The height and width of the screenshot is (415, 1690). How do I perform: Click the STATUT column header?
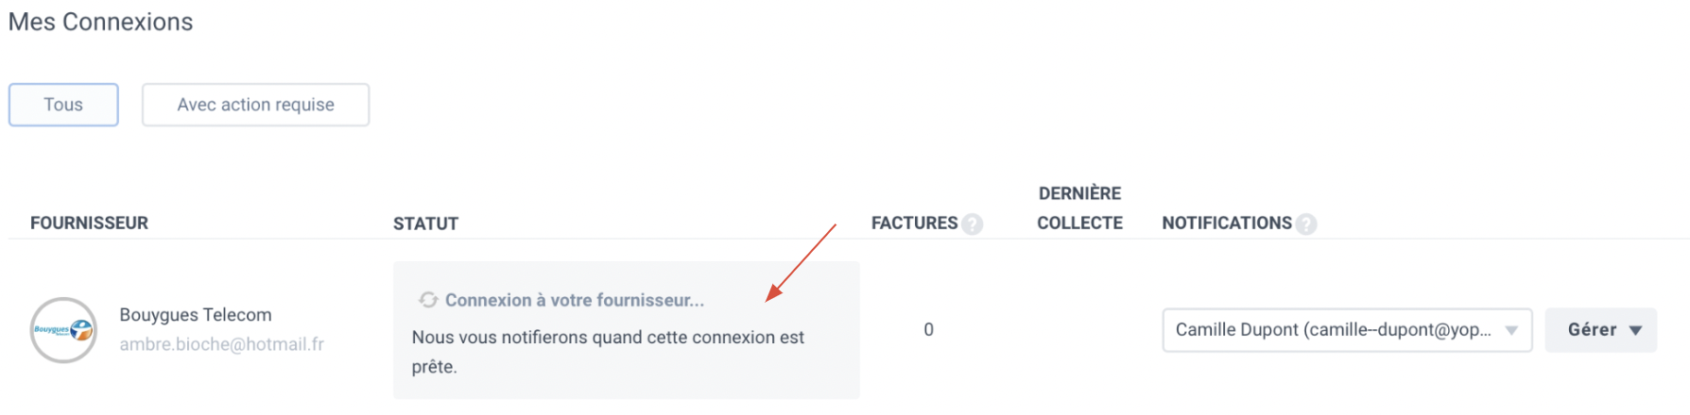pyautogui.click(x=425, y=224)
